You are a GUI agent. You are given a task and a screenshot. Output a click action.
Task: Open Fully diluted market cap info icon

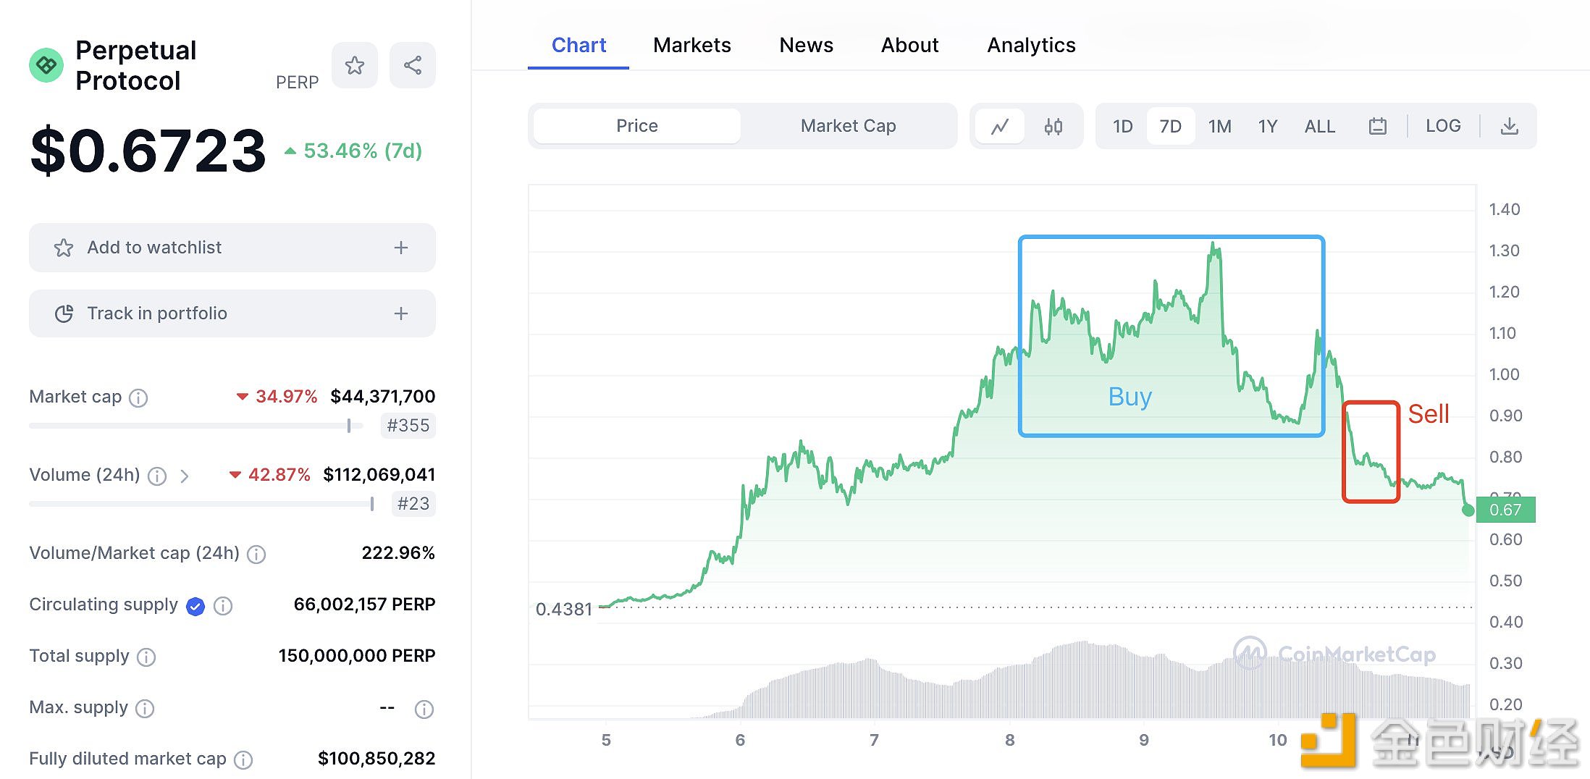click(x=243, y=759)
